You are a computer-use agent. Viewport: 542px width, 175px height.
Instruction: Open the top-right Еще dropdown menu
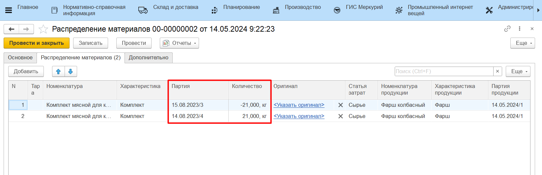[523, 43]
